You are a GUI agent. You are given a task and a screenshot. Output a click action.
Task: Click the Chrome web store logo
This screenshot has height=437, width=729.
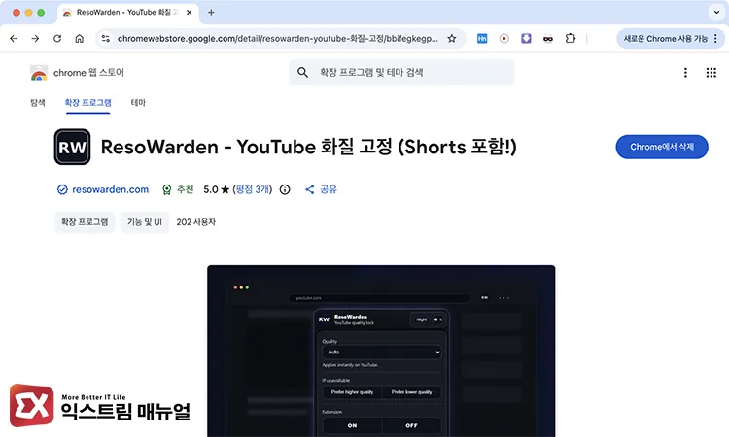77,73
